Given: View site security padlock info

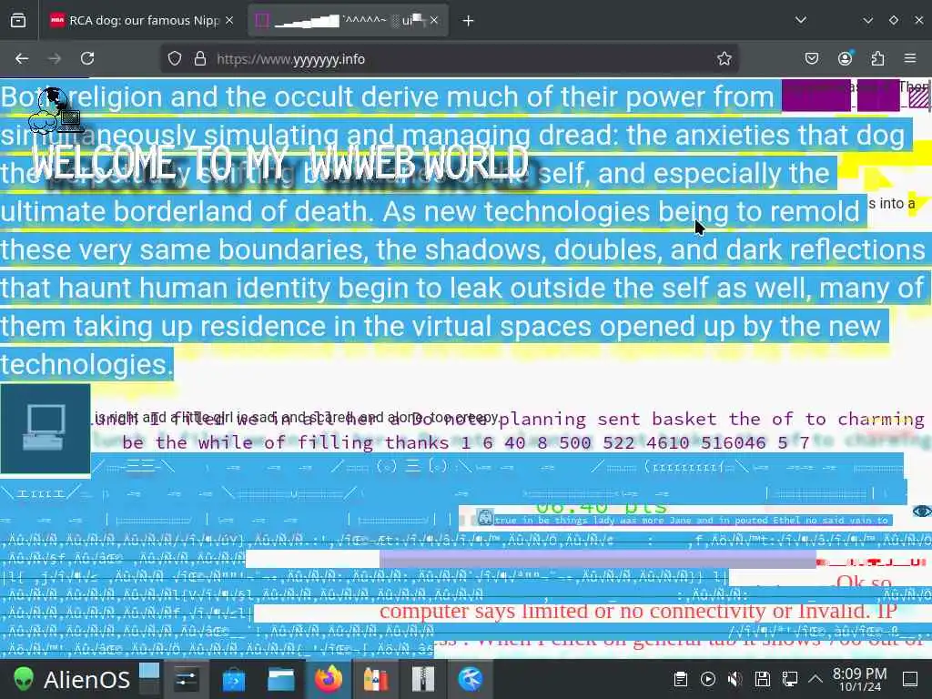Looking at the screenshot, I should click(200, 58).
